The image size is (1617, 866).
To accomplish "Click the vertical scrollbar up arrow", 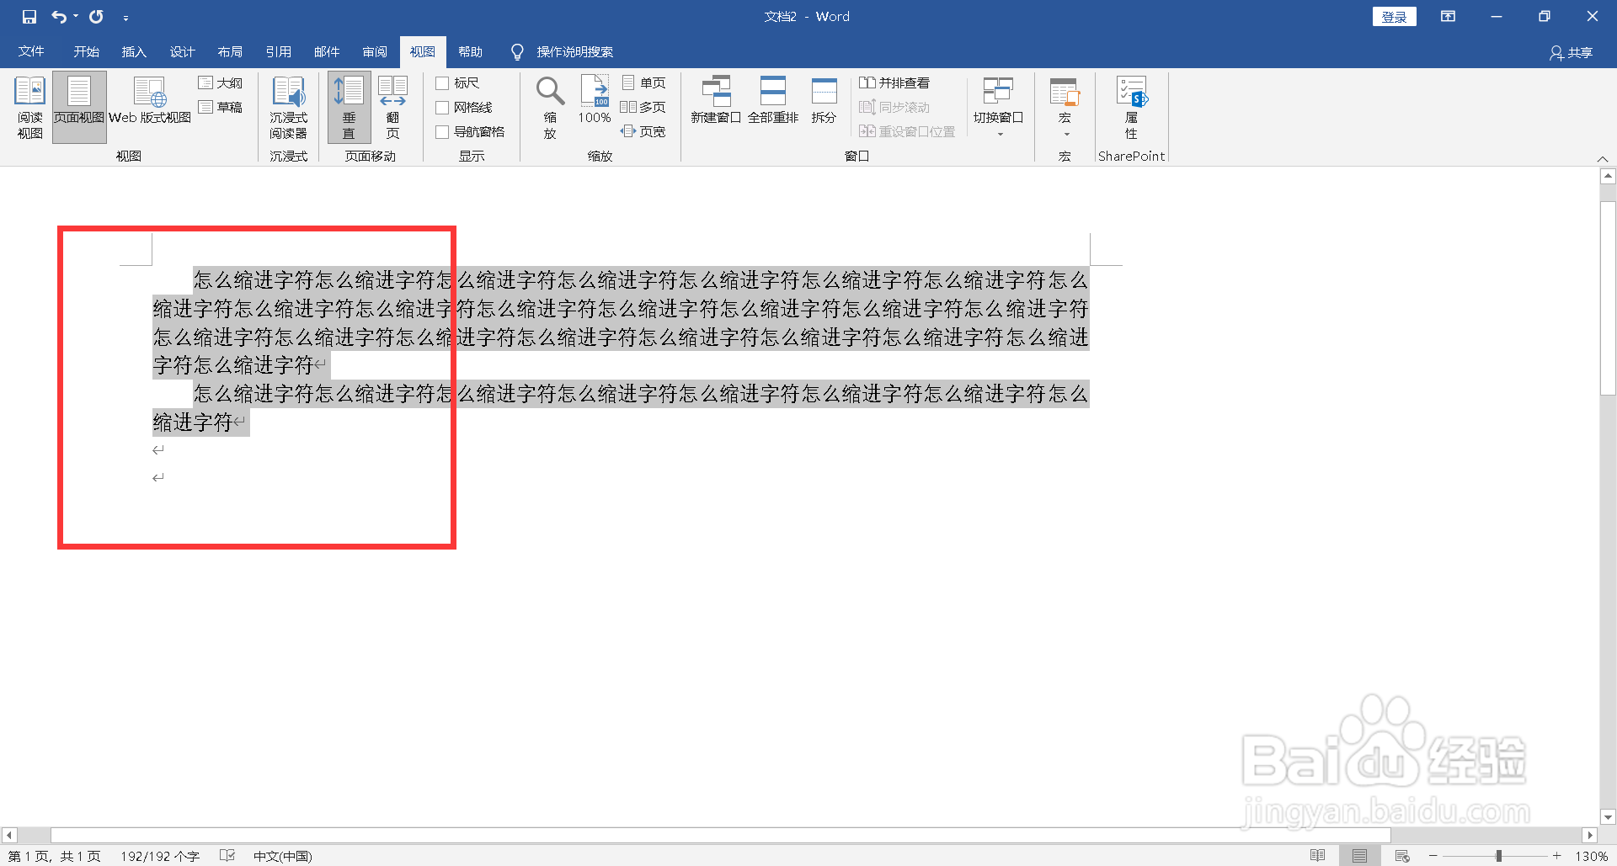I will [x=1608, y=176].
